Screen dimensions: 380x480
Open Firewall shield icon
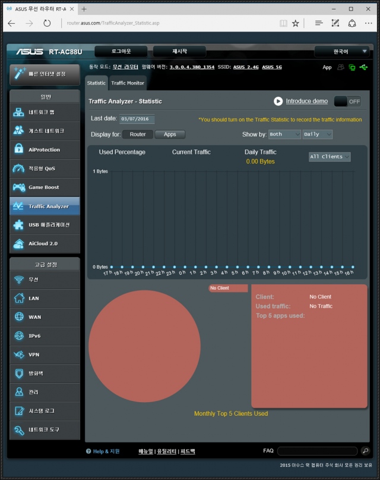[19, 373]
